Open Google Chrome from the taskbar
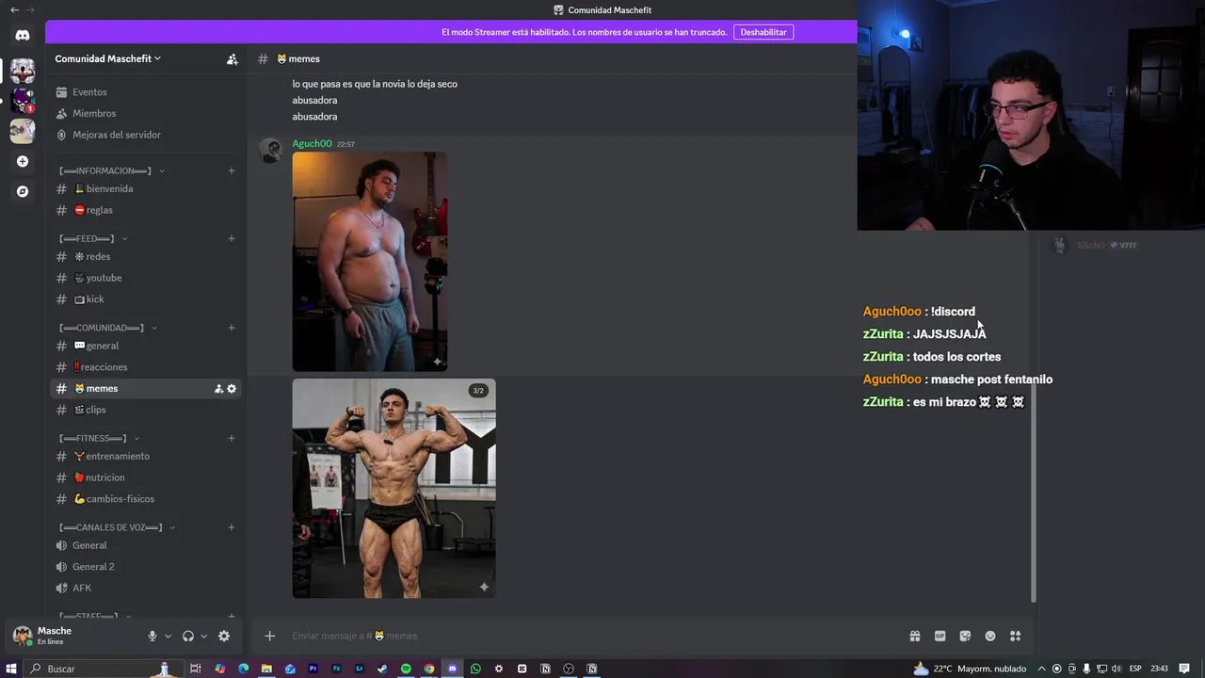Screen dimensions: 1205x678 (x=429, y=669)
